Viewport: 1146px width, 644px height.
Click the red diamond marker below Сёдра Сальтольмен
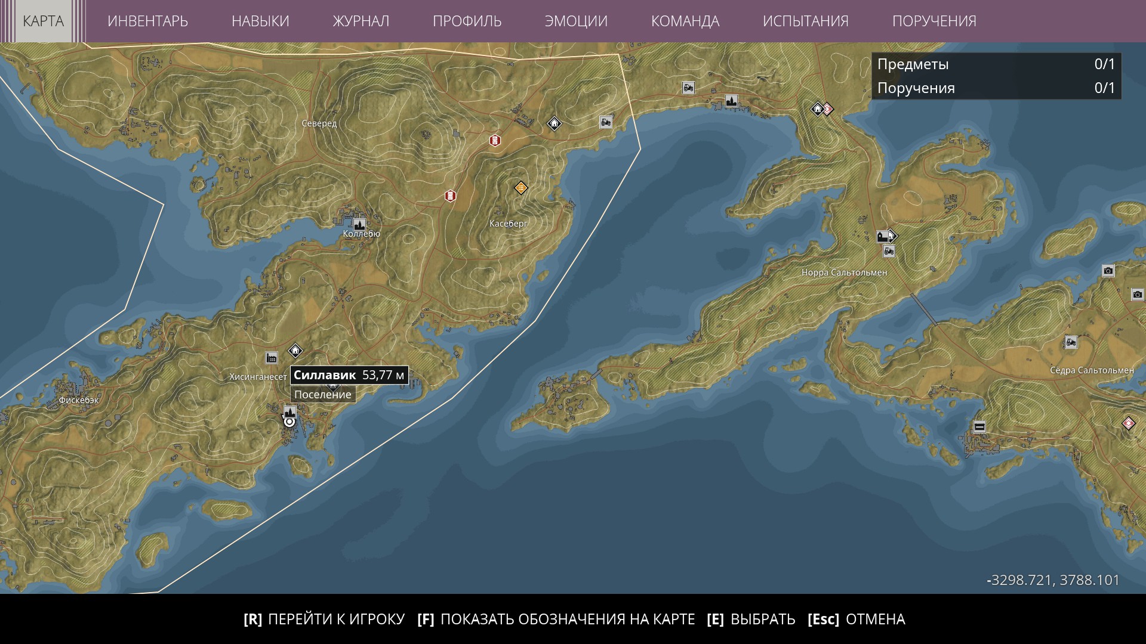coord(1128,423)
